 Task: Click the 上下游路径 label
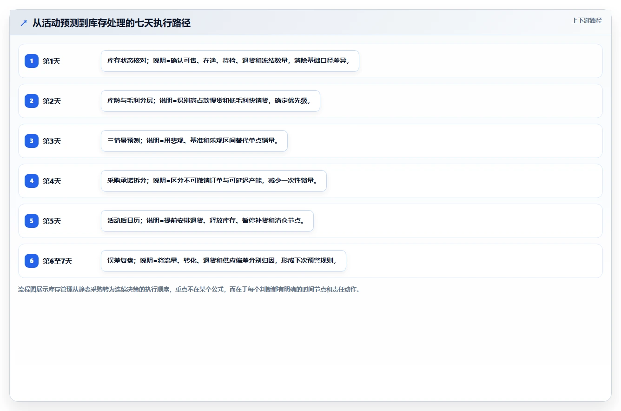pos(587,20)
